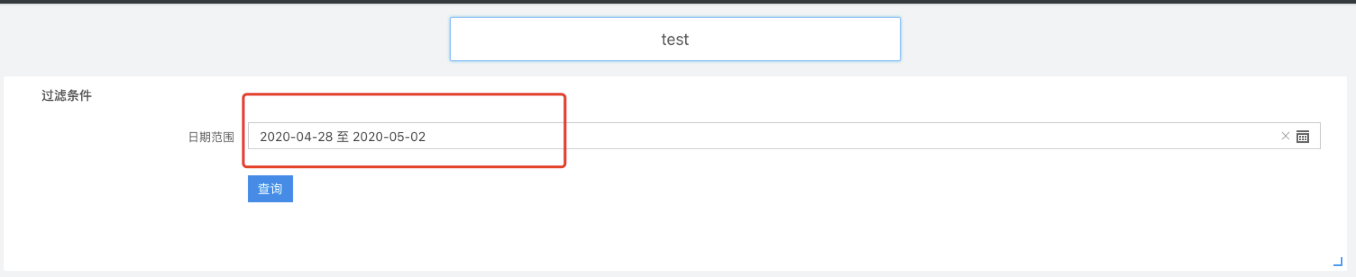Screen dimensions: 1356x277
Task: Select the start date 2020-04-28
Action: tap(296, 137)
